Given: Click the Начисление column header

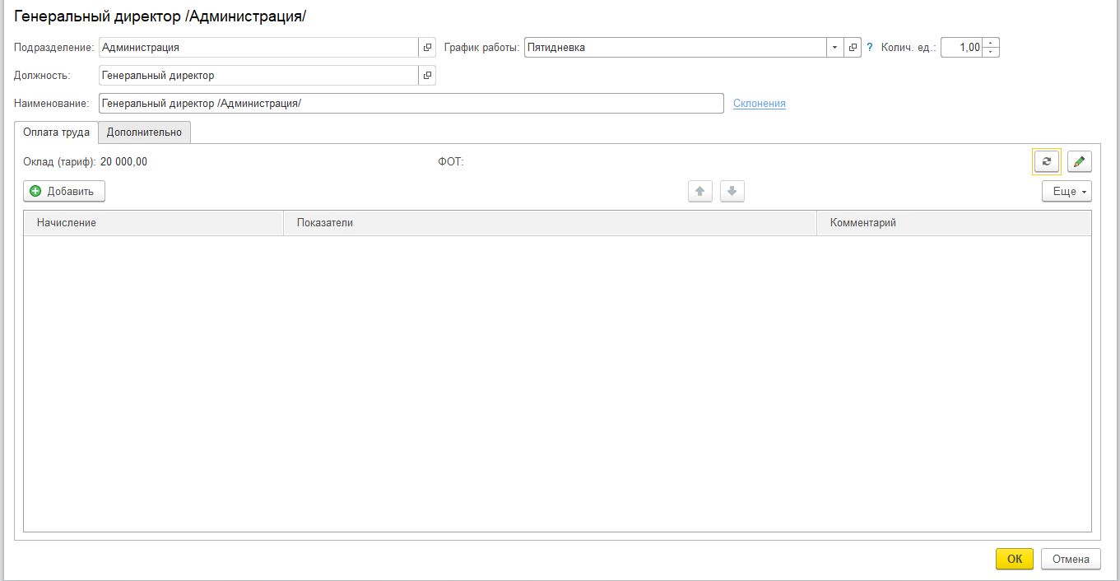Looking at the screenshot, I should point(153,223).
